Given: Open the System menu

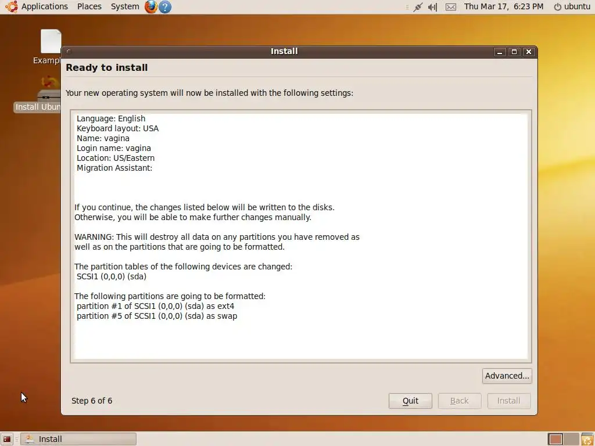Looking at the screenshot, I should [125, 6].
